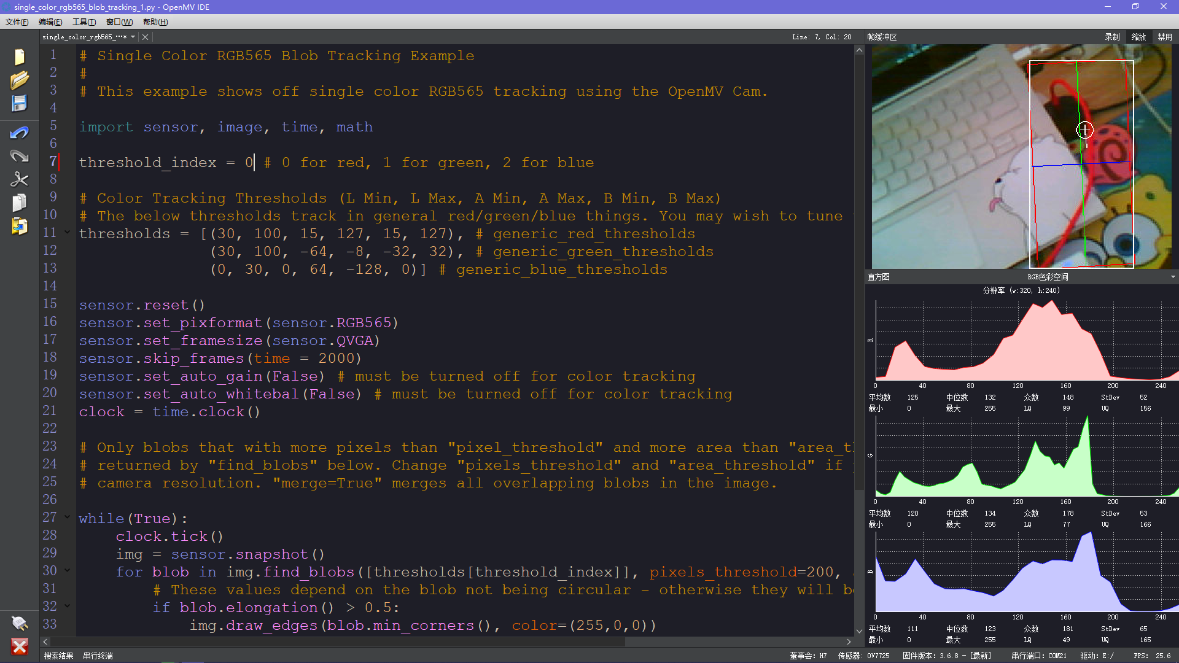Image resolution: width=1179 pixels, height=663 pixels.
Task: Click the camera frame buffer preview image
Action: [x=1022, y=156]
